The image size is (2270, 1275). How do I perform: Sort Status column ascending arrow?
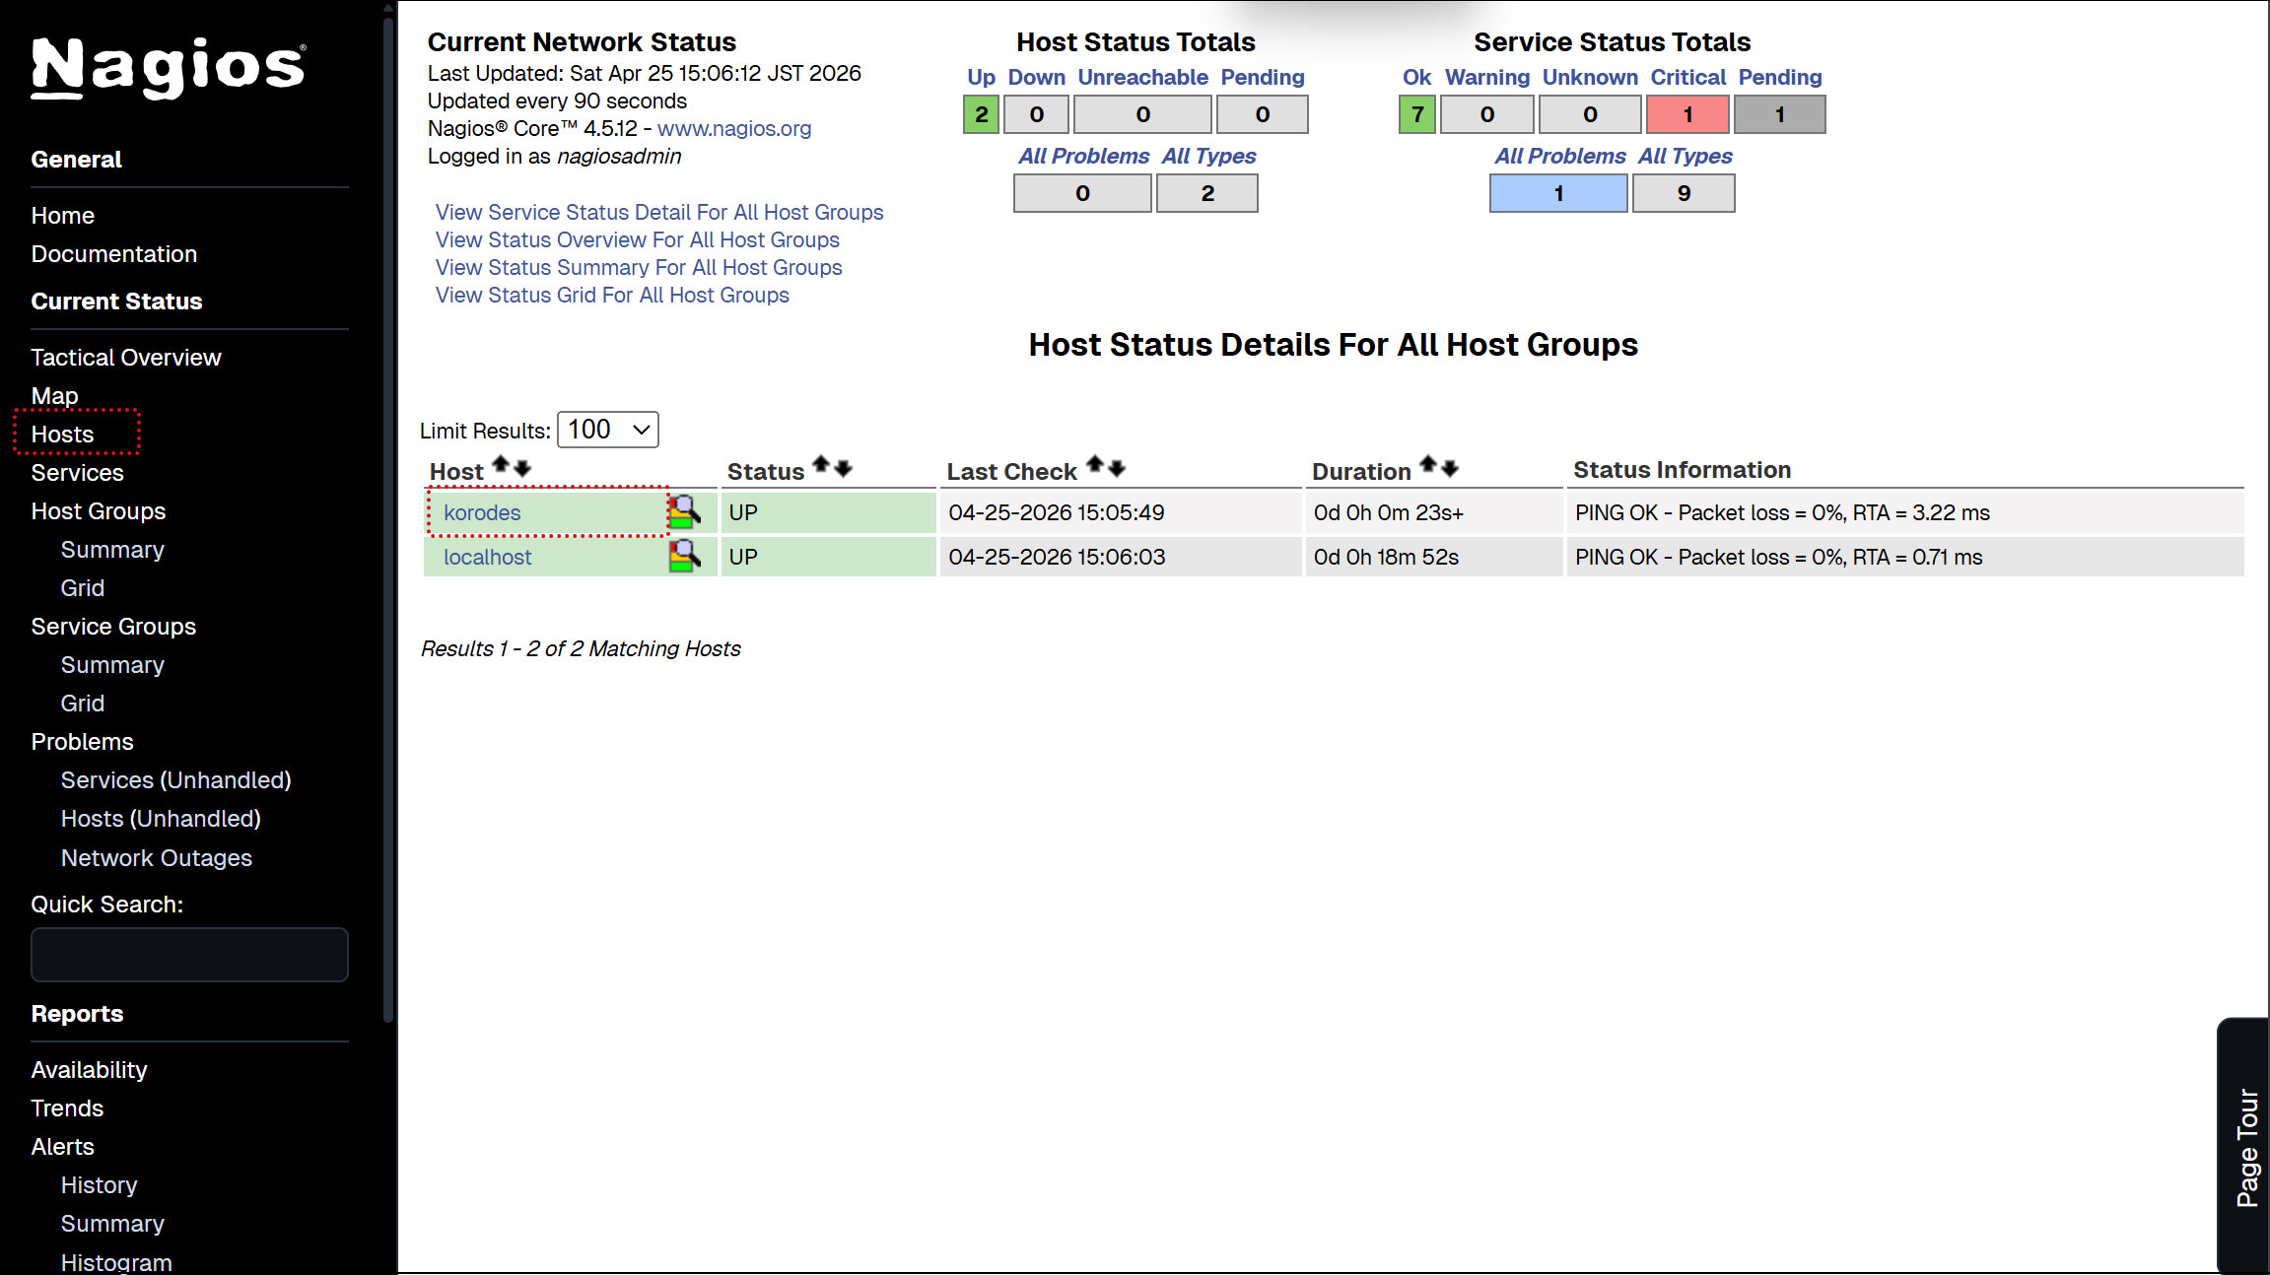coord(821,464)
